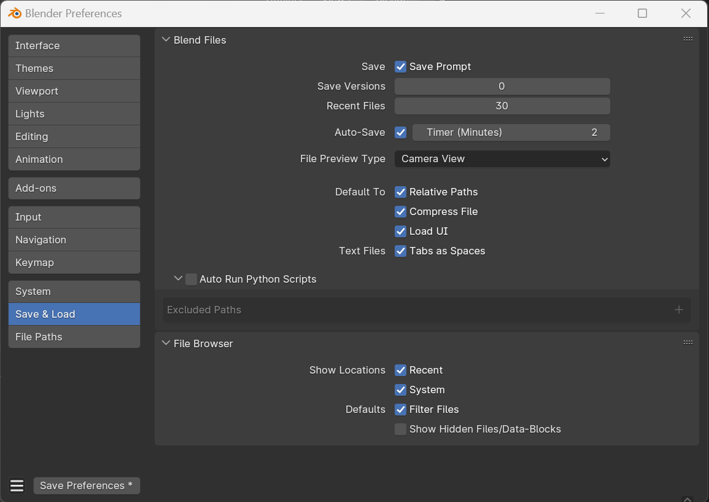Screen dimensions: 709x502
Task: Select the Save & Load section
Action: tap(74, 314)
